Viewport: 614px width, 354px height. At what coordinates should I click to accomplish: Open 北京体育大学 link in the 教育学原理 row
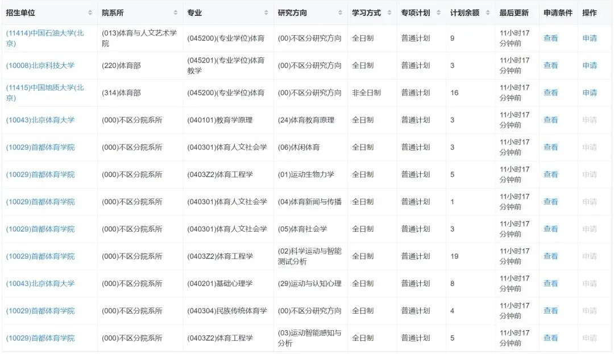click(x=40, y=120)
